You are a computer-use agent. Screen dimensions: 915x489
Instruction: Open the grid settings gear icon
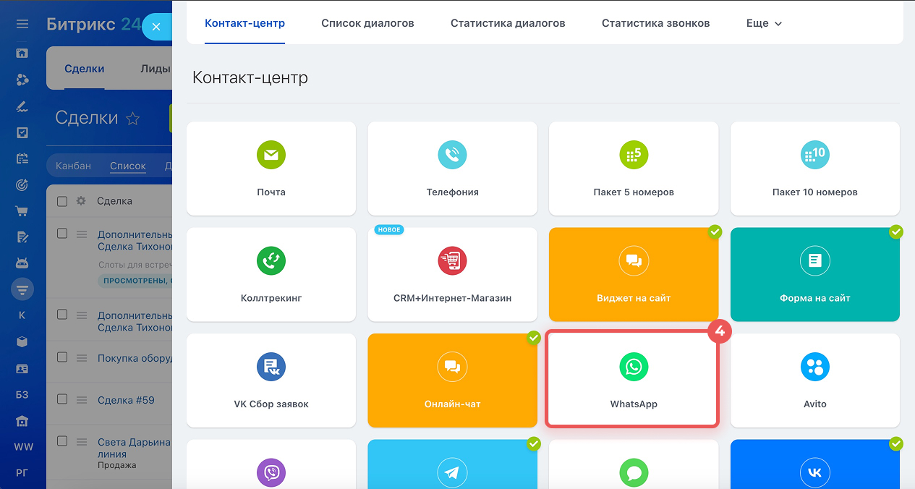(81, 201)
